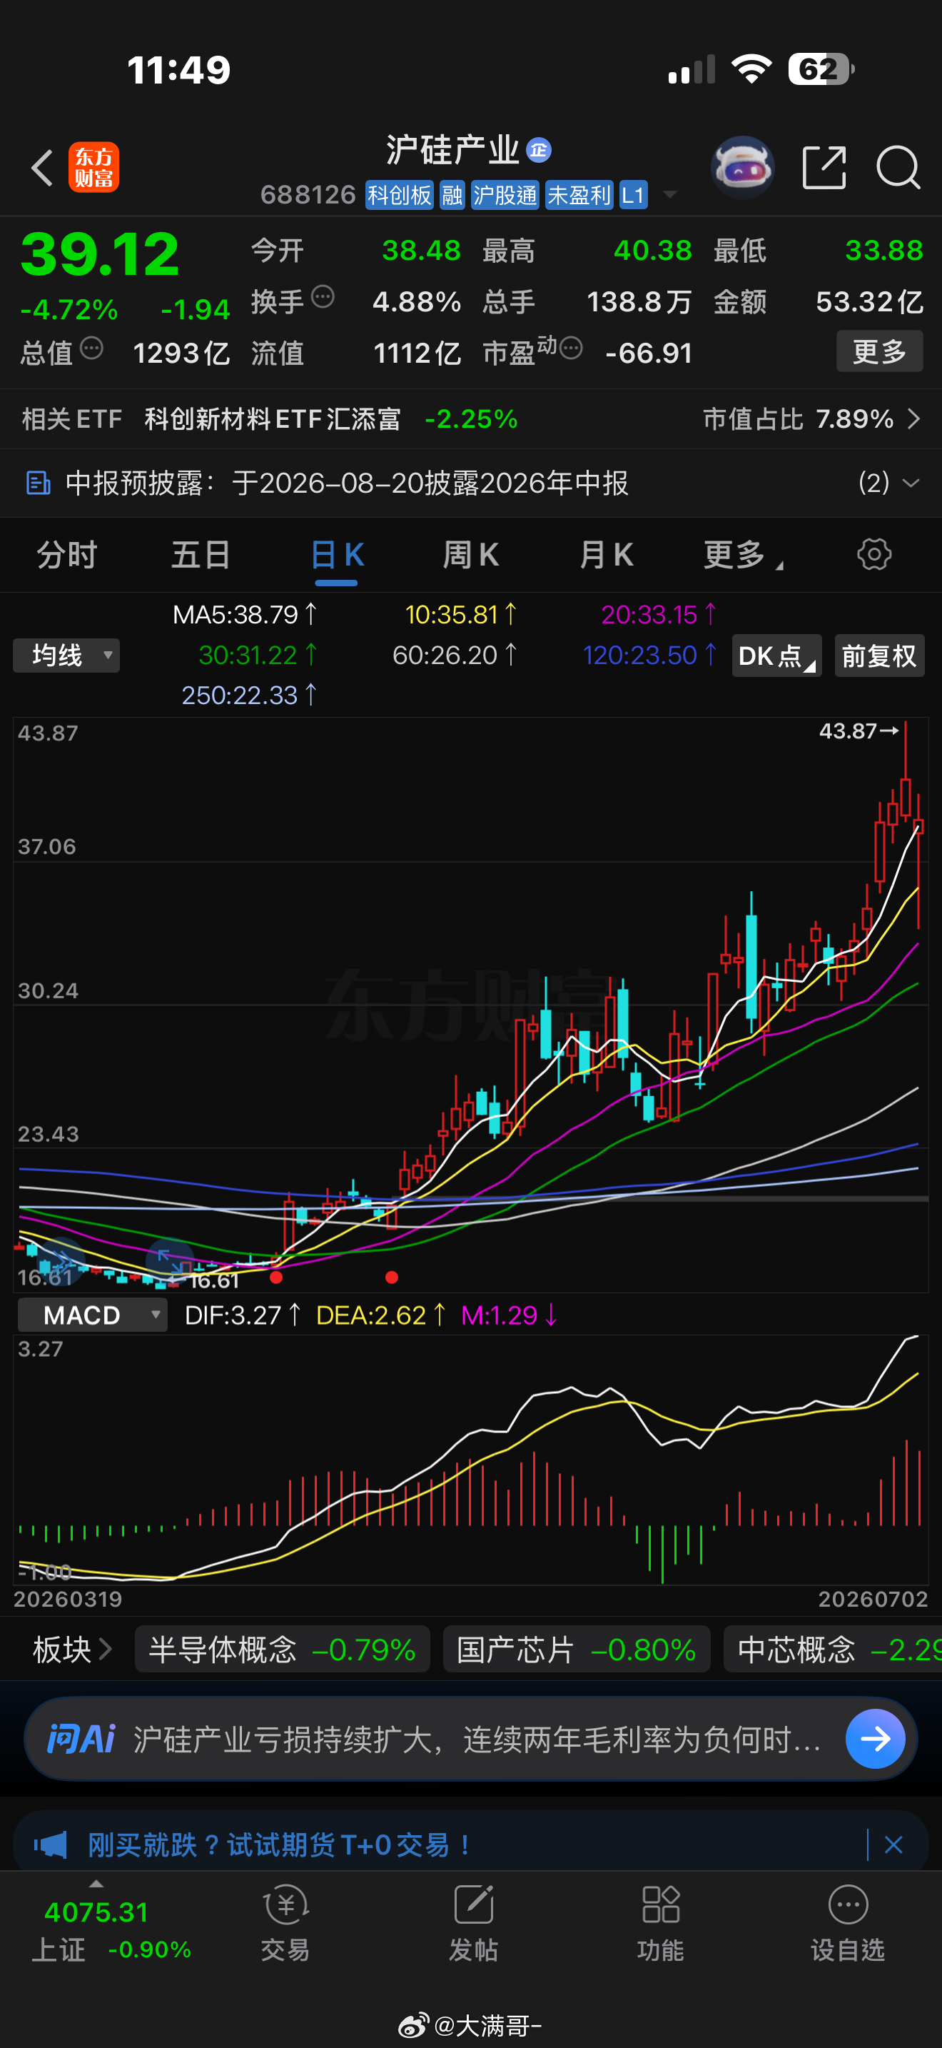Close the futures T+0 banner
942x2048 pixels.
click(x=893, y=1844)
